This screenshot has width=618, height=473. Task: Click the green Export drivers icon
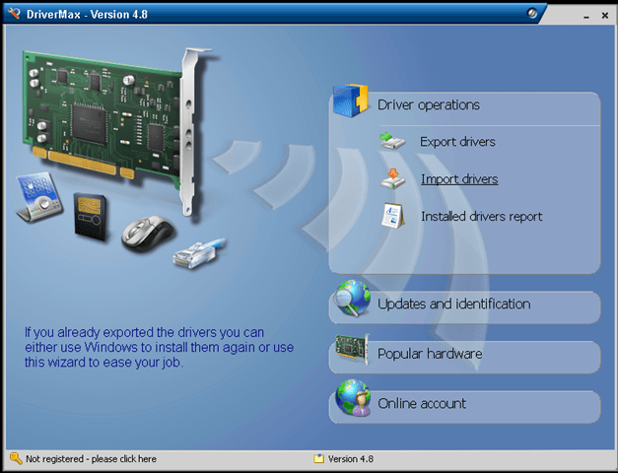393,143
